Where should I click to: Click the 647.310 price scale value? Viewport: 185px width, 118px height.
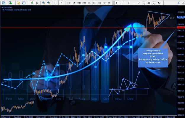[x=181, y=85]
